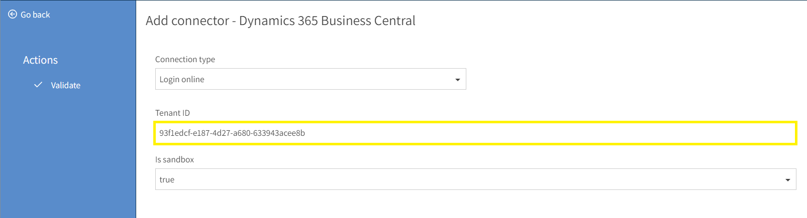Image resolution: width=807 pixels, height=218 pixels.
Task: Click the Tenant ID label
Action: [172, 113]
